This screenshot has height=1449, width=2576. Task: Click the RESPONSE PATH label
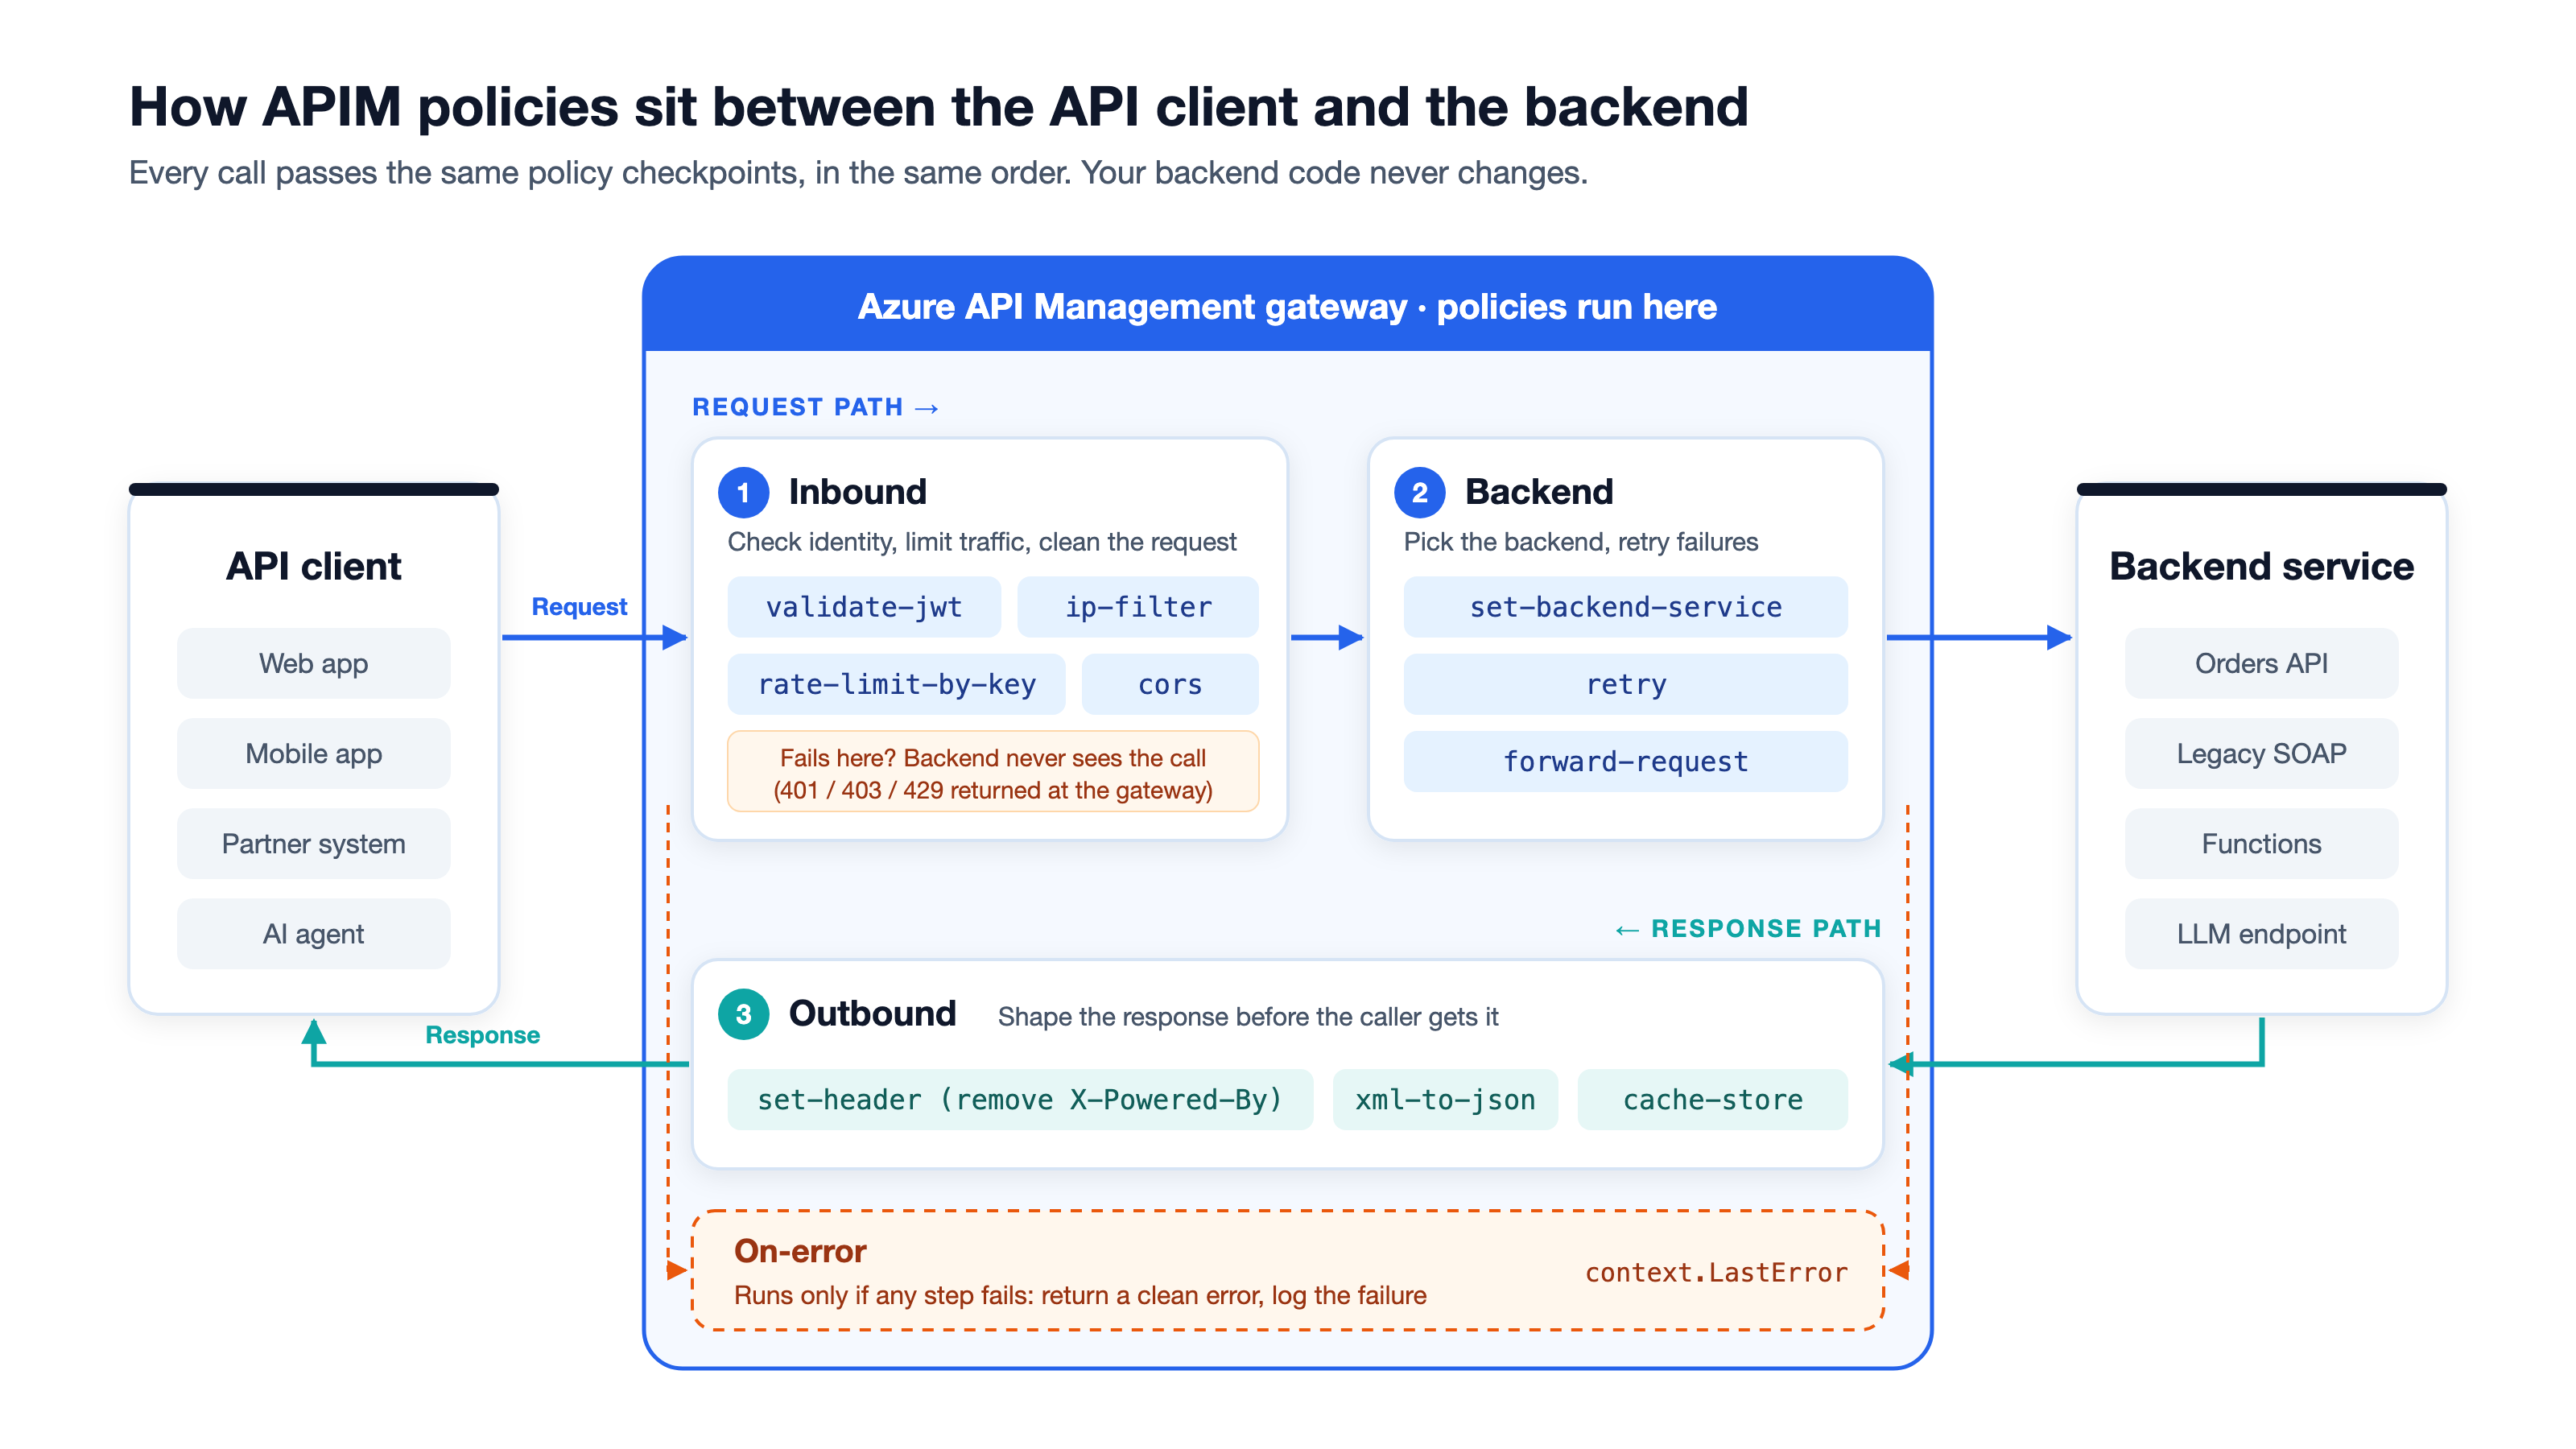point(1748,928)
